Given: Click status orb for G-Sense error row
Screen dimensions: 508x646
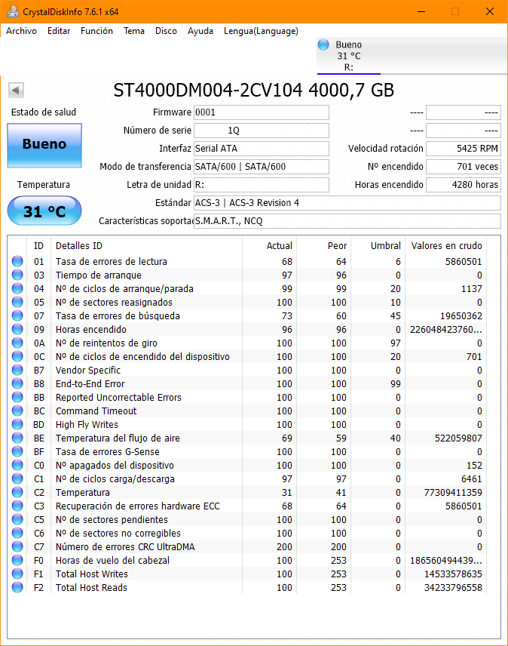Looking at the screenshot, I should click(x=17, y=451).
